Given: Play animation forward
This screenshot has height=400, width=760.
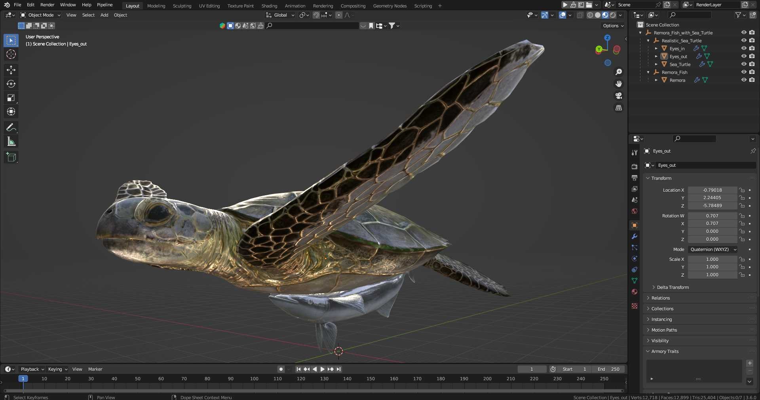Looking at the screenshot, I should click(x=323, y=369).
